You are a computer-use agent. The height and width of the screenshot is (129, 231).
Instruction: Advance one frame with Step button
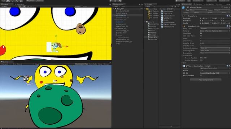tap(120, 1)
